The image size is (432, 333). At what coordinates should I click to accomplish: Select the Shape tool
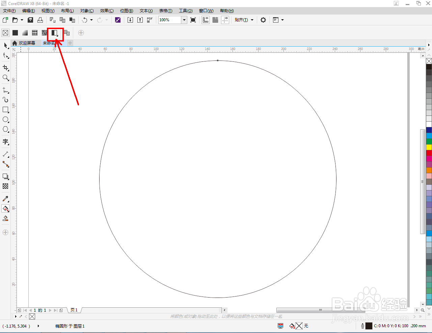coord(5,55)
